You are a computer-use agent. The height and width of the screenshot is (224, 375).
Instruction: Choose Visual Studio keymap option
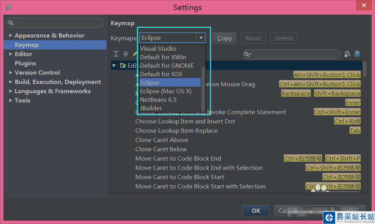(170, 49)
